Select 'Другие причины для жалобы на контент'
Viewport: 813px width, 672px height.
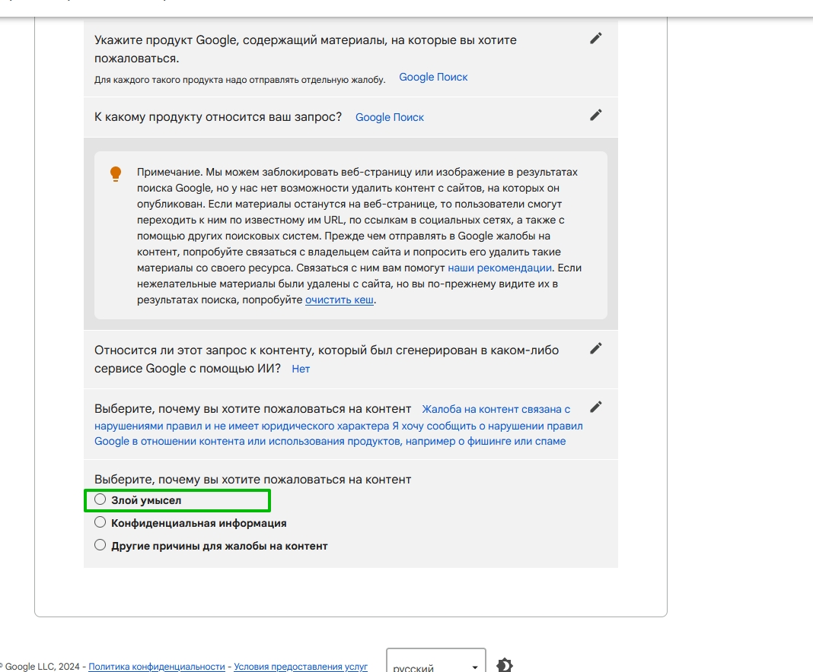tap(100, 545)
